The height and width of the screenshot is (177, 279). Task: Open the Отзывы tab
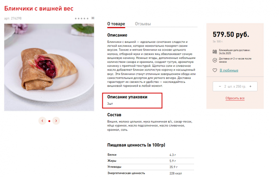pos(143,24)
